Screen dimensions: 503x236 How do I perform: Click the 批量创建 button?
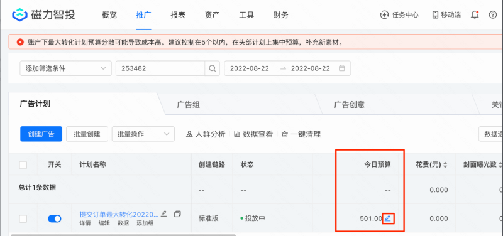tap(87, 134)
